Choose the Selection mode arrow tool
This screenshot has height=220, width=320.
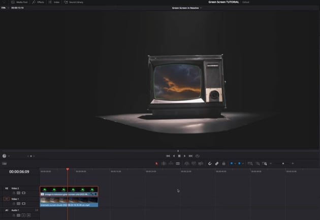point(156,163)
